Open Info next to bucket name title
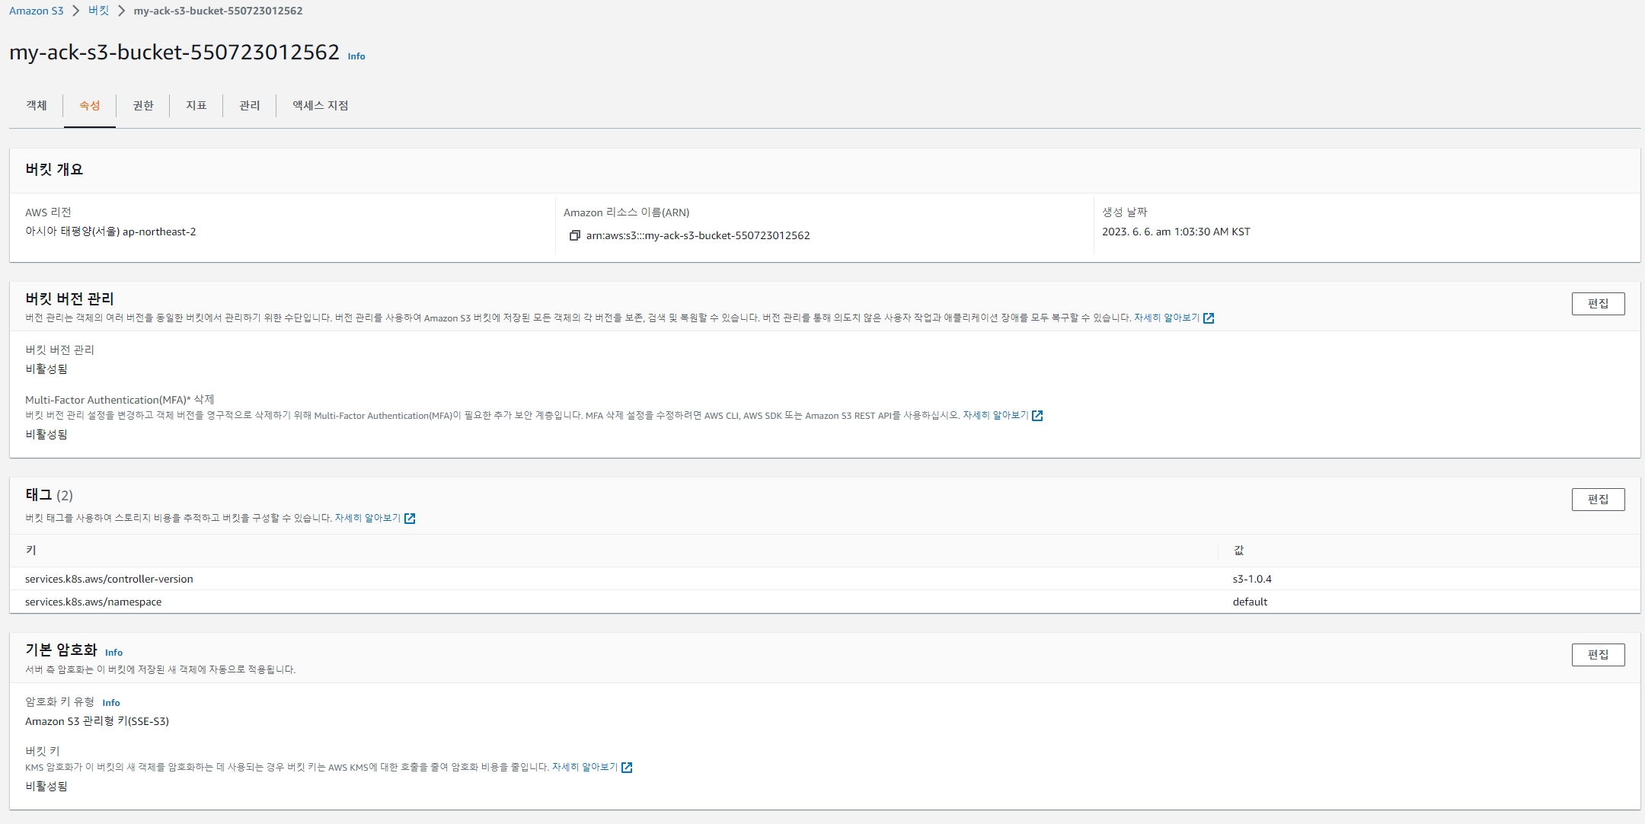1645x824 pixels. (356, 56)
